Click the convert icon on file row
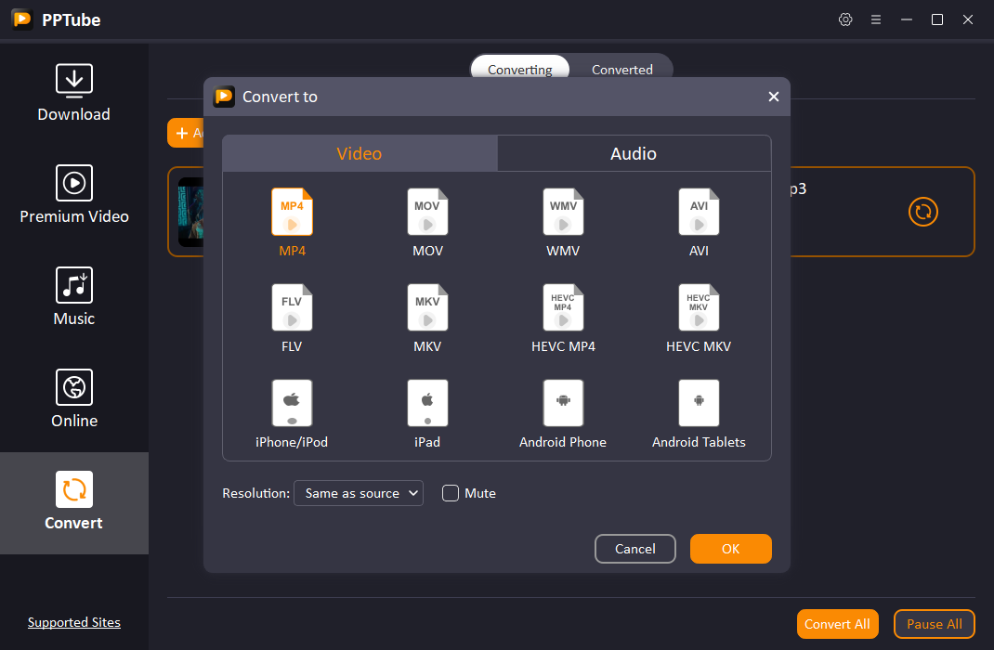Screen dimensions: 994x650 pyautogui.click(x=922, y=212)
